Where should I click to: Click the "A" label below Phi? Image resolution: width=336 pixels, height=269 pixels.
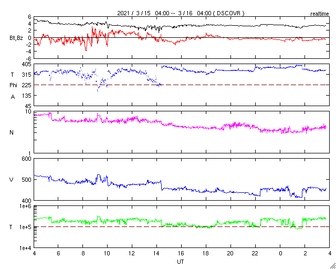(13, 97)
